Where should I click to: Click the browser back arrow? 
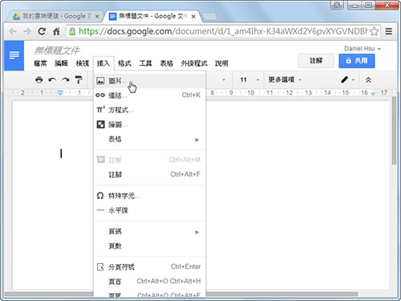(13, 31)
